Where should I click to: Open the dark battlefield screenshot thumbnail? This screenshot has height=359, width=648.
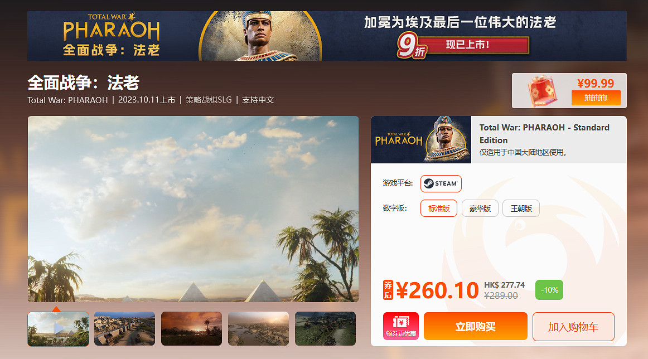coord(325,328)
